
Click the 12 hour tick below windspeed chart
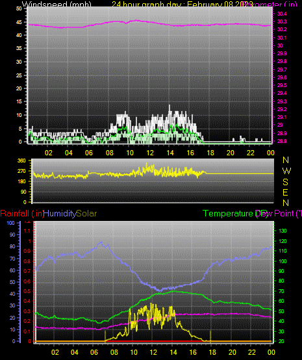click(x=150, y=153)
